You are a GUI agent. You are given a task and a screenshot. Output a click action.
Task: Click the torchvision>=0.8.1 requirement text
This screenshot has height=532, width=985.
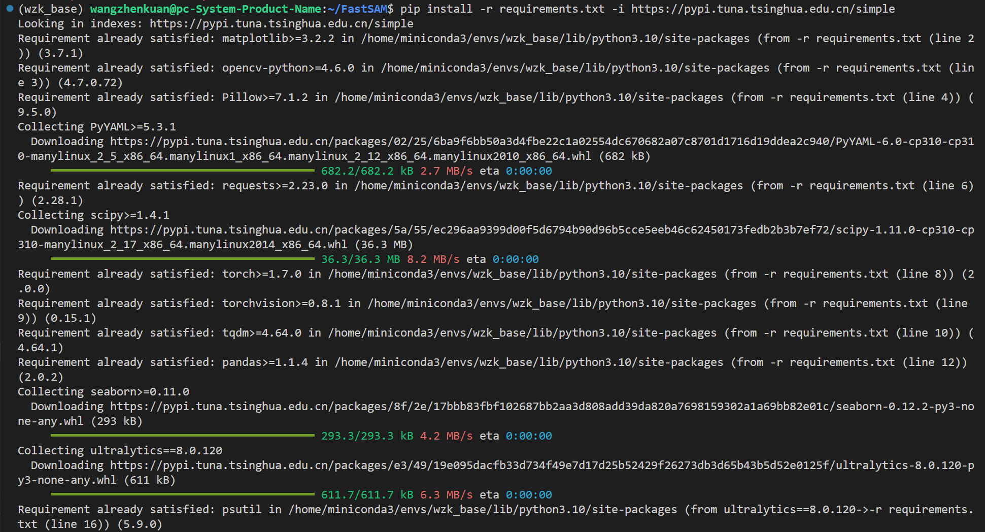(x=281, y=304)
